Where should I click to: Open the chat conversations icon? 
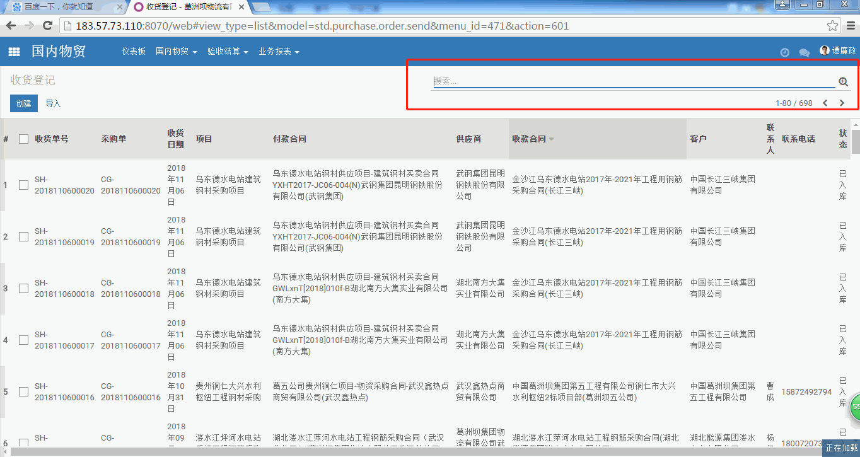[x=804, y=52]
